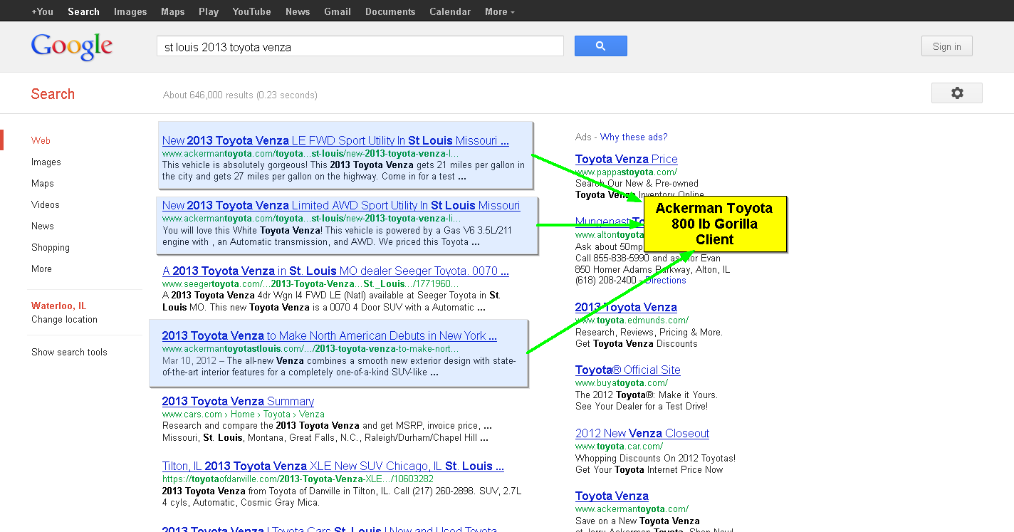The height and width of the screenshot is (532, 1014).
Task: Open Maps in the top bar
Action: [172, 11]
